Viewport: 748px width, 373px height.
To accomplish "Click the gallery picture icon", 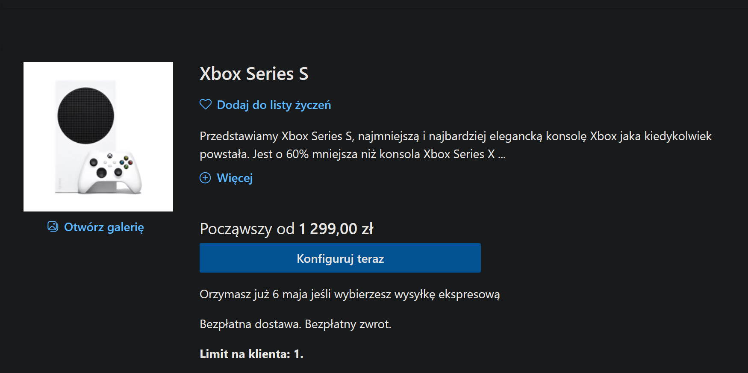I will click(53, 226).
